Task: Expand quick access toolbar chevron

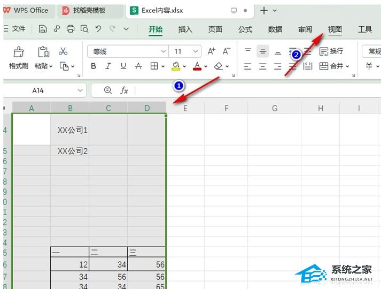Action: (126, 29)
